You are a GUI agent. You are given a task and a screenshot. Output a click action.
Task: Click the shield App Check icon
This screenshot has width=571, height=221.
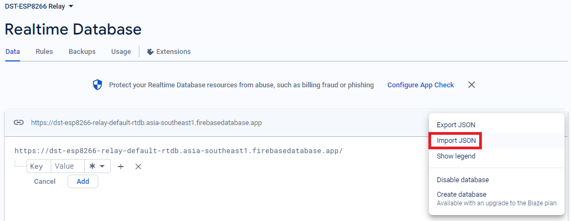tap(97, 85)
